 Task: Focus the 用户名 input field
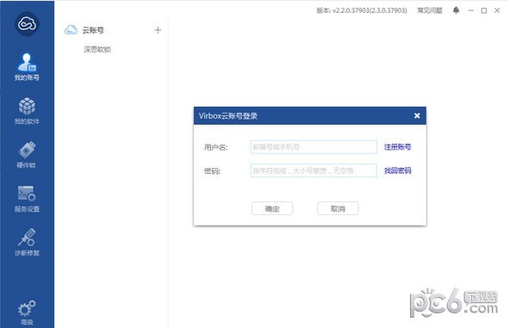(x=313, y=147)
